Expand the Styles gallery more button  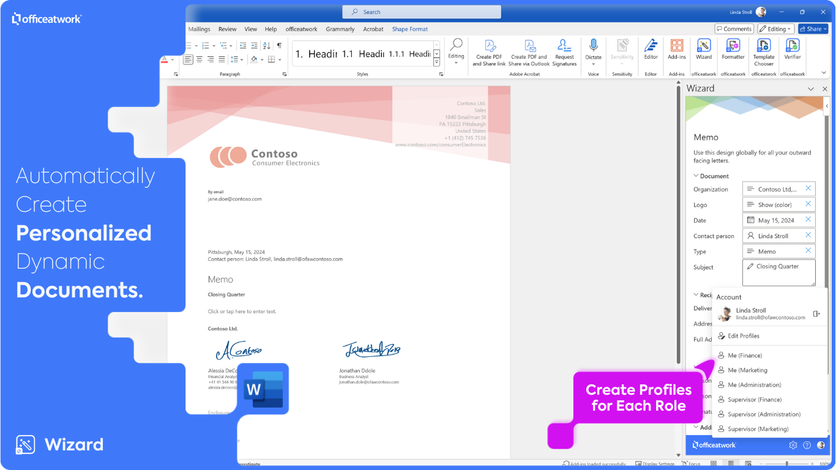coord(436,62)
